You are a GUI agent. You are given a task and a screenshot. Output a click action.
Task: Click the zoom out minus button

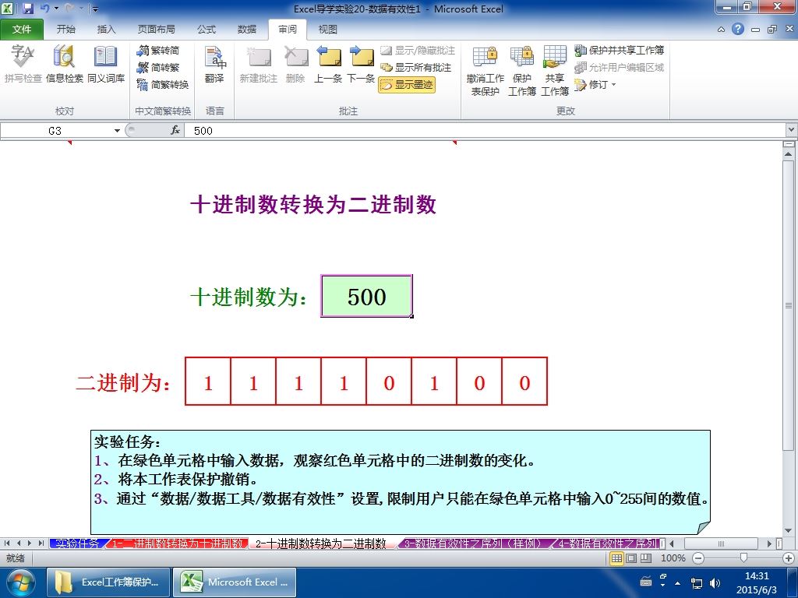[x=699, y=558]
